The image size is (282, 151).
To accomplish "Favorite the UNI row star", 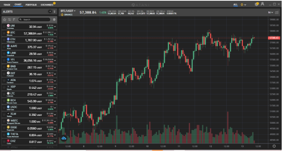I will pos(4,27).
